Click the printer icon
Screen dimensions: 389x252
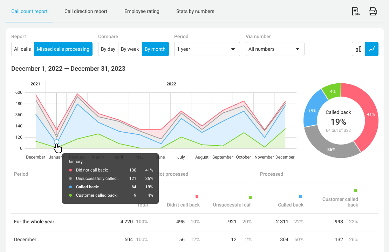(373, 11)
